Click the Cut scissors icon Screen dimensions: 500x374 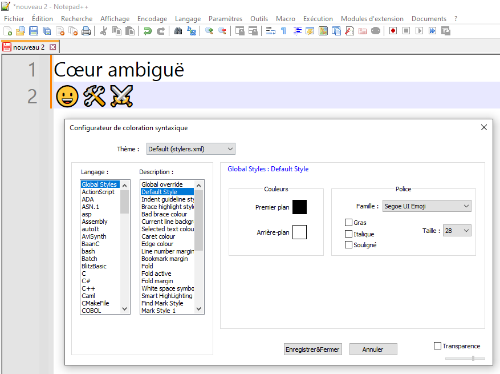103,31
